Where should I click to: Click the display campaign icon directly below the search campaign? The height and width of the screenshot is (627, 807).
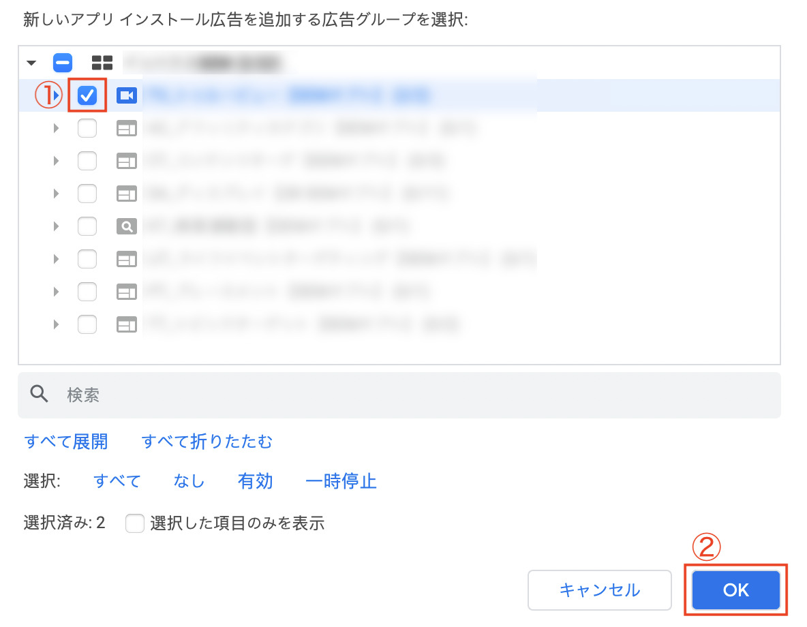(127, 259)
